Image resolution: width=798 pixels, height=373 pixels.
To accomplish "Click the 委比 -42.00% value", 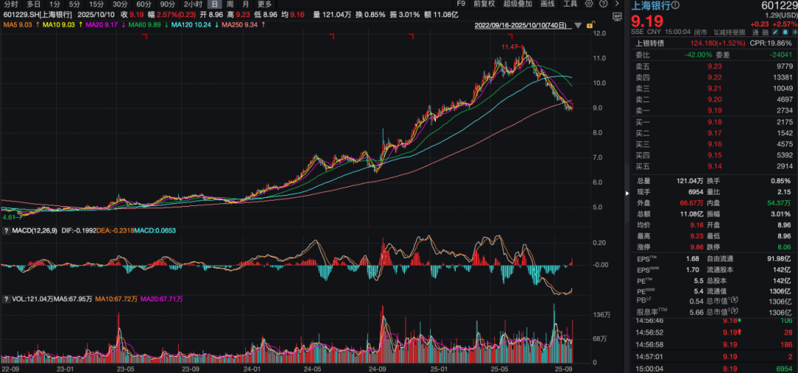I will pyautogui.click(x=698, y=55).
